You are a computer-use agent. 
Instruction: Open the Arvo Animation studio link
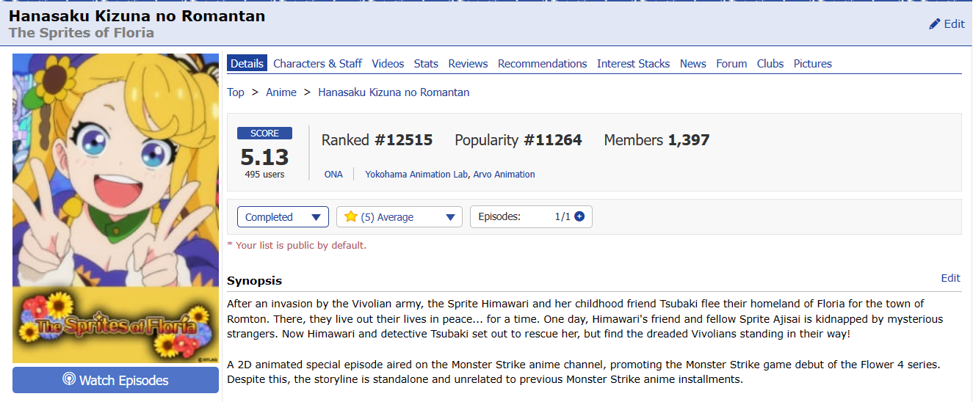point(504,175)
